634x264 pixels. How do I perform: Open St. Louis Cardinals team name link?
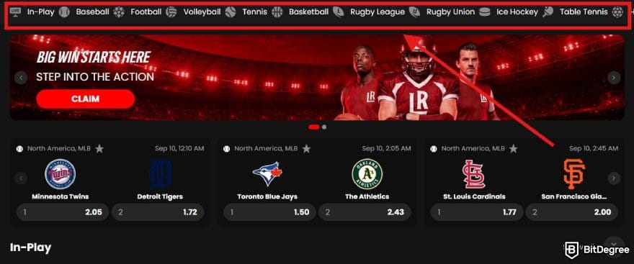474,196
